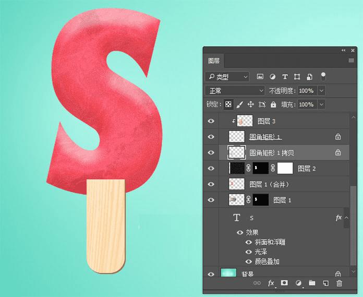Delete layer with trash icon
The width and height of the screenshot is (363, 297).
[339, 283]
